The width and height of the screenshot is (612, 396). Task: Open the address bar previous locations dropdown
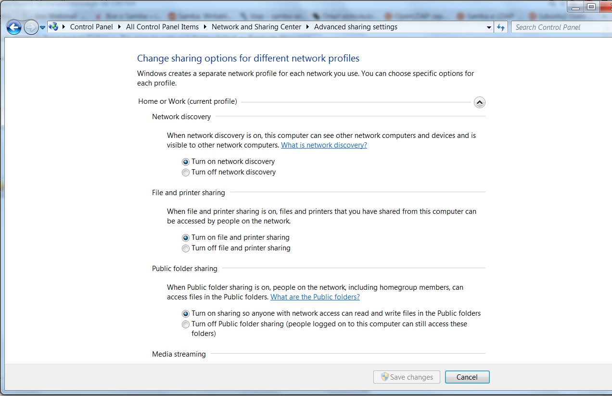[489, 27]
